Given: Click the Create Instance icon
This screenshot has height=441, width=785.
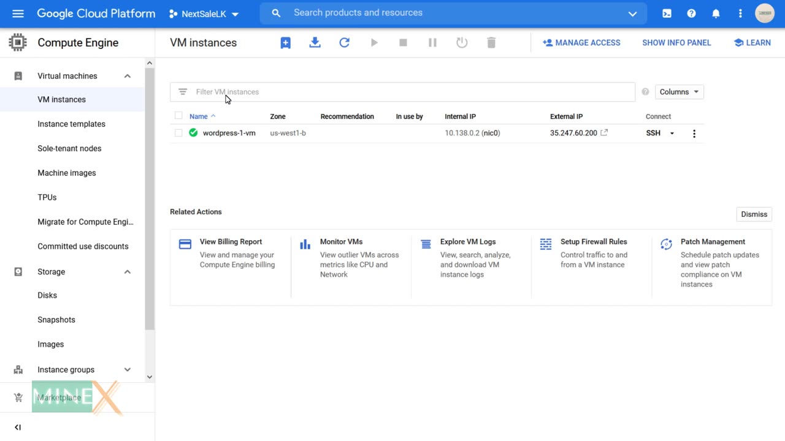Looking at the screenshot, I should 286,43.
